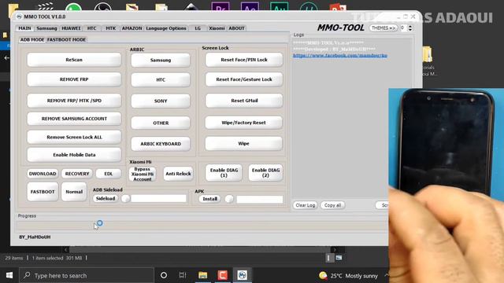Click Enable DIAG (2) button
Screen dimensions: 504x283
pos(265,173)
